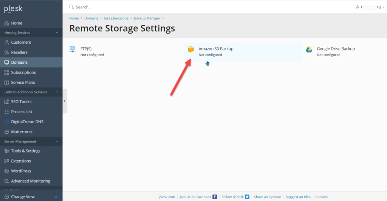
Task: Collapse Links to Additional Services section
Action: [x=57, y=92]
